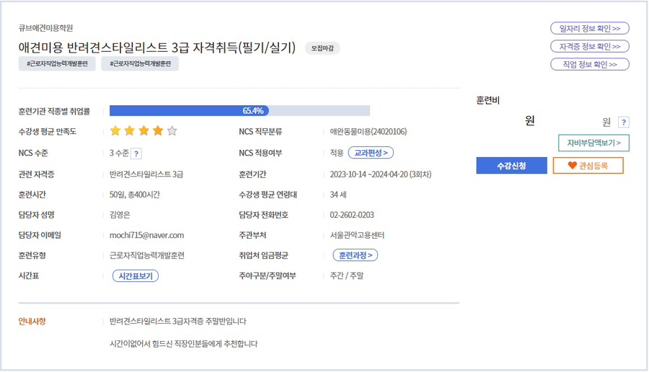The width and height of the screenshot is (649, 372).
Task: Open 직업 정보 확인 link
Action: [x=589, y=65]
